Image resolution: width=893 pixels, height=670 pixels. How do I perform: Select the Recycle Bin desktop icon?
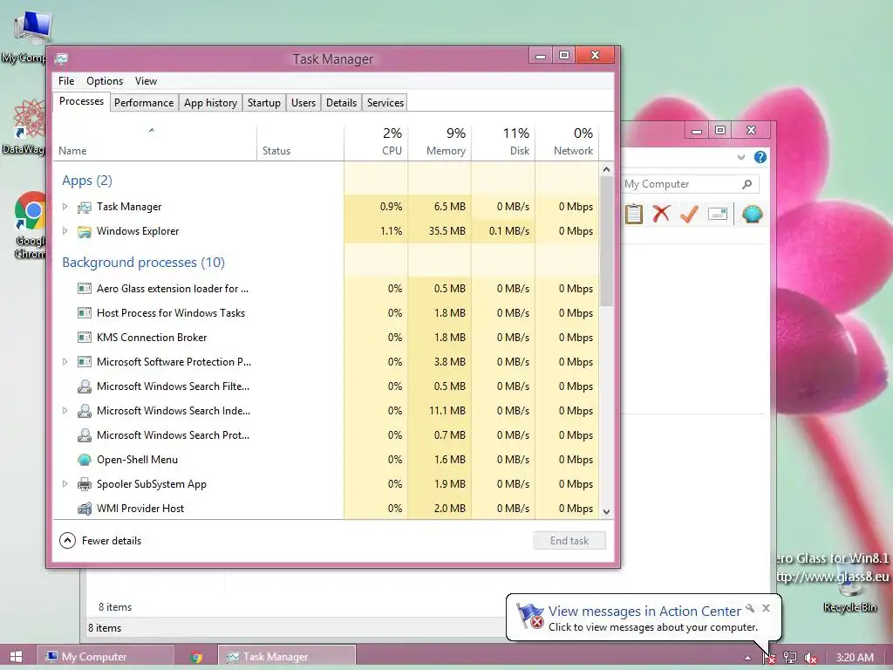(849, 587)
